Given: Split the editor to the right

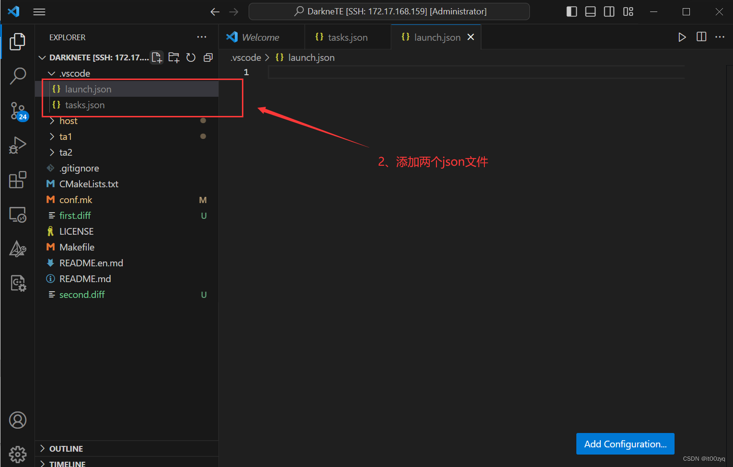Looking at the screenshot, I should pos(701,37).
